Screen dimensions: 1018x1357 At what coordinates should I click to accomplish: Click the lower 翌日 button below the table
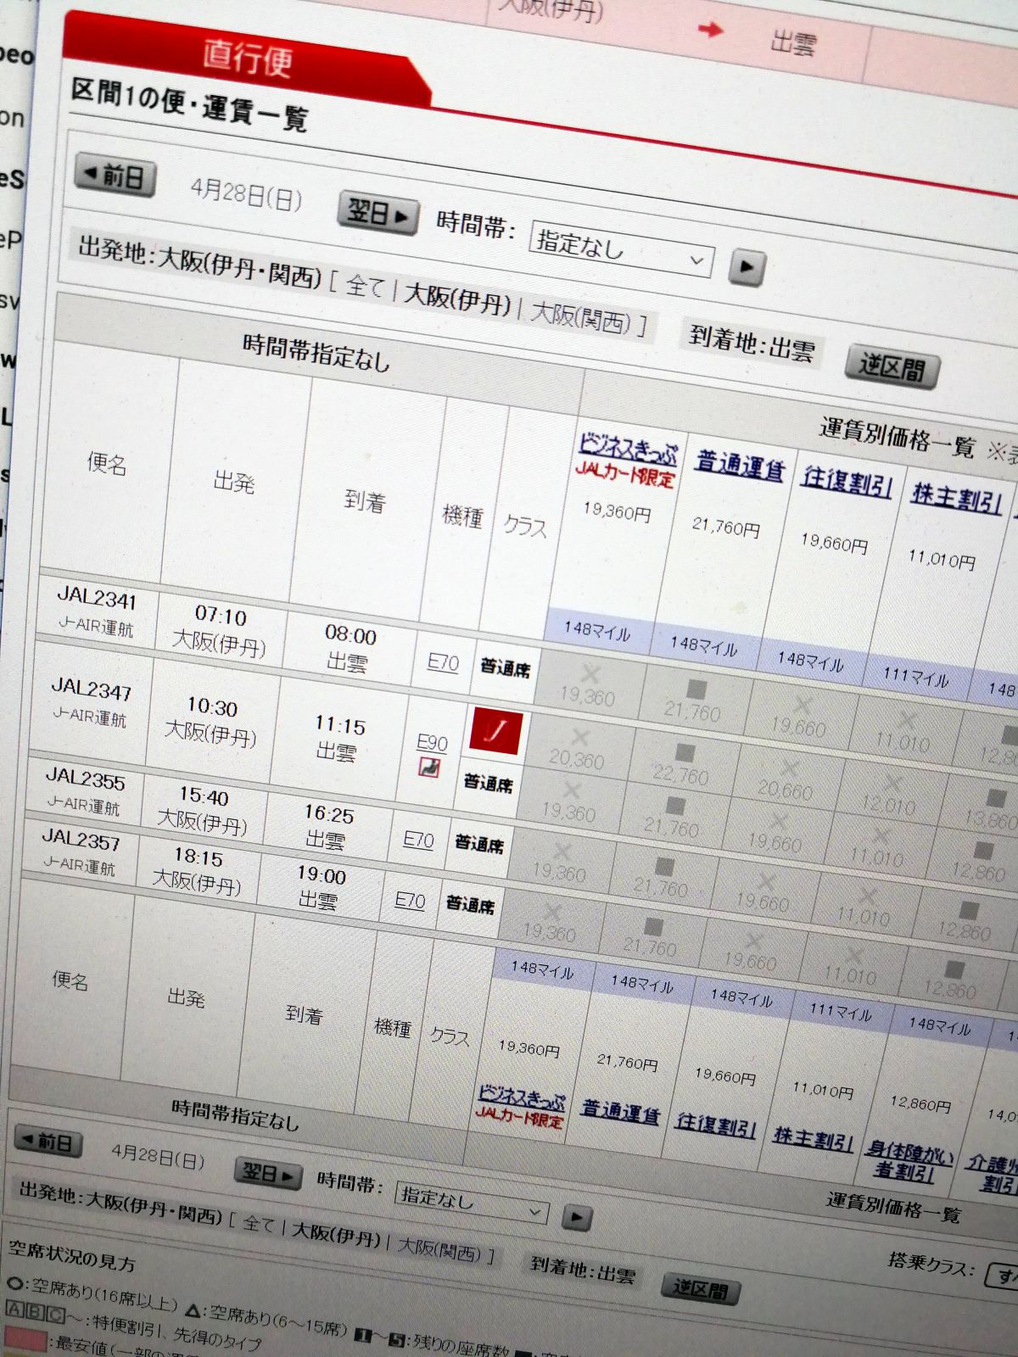(x=268, y=1174)
